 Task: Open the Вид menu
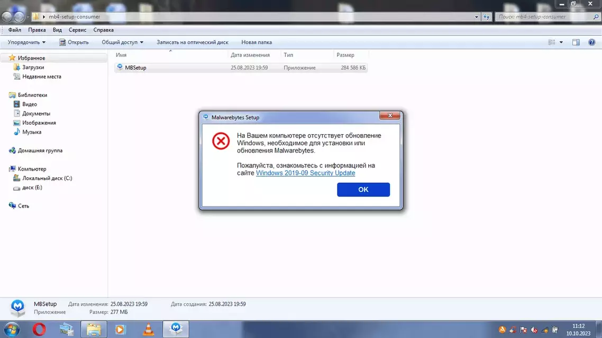pyautogui.click(x=57, y=30)
